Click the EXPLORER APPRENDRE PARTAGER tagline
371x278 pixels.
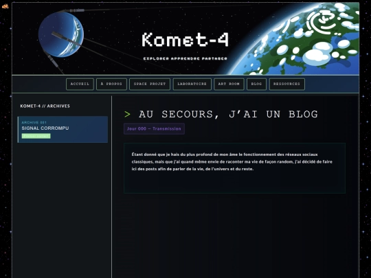(x=185, y=58)
